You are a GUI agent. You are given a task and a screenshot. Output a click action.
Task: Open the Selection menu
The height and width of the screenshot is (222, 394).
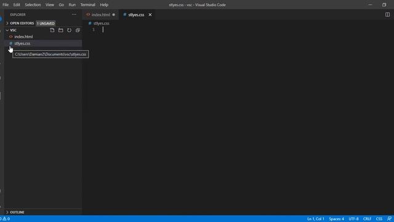33,5
